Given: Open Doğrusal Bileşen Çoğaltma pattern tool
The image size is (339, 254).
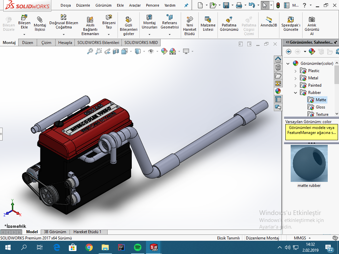Looking at the screenshot, I should coord(64,17).
